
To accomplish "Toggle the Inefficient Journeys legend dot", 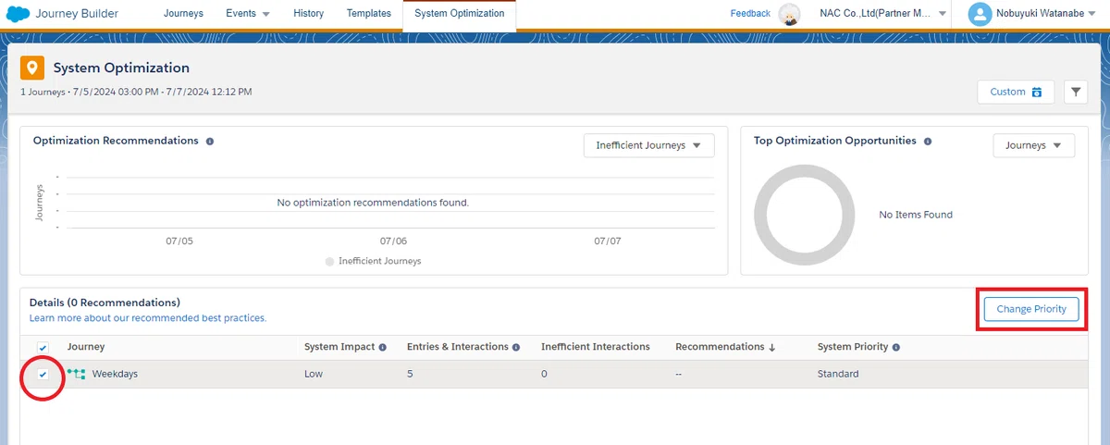I will click(330, 262).
